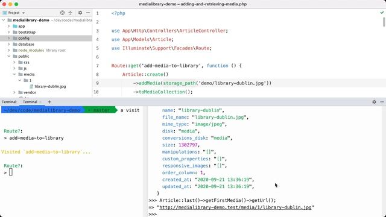This screenshot has height=217, width=386.
Task: Open the medialibrary-demo.test image URL link
Action: (x=235, y=207)
